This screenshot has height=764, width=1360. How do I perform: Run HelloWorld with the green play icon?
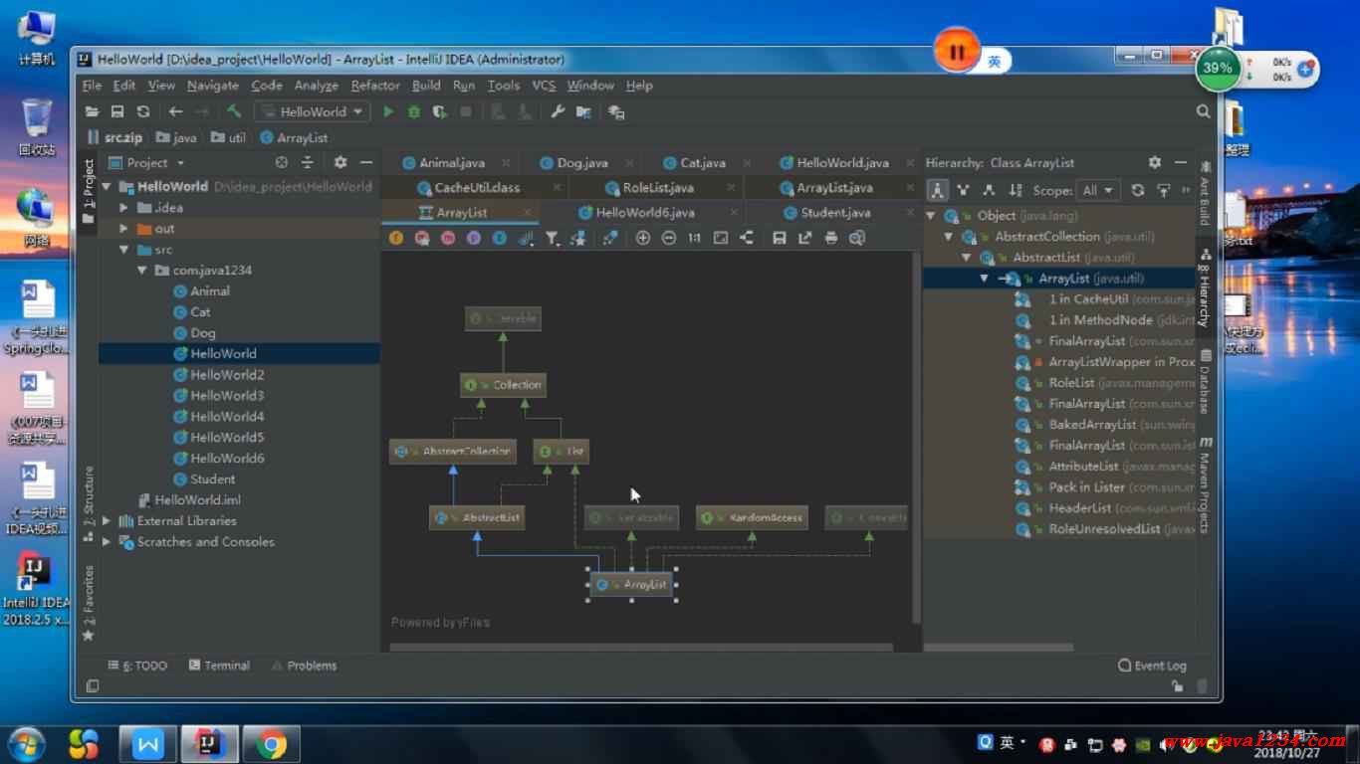coord(388,111)
